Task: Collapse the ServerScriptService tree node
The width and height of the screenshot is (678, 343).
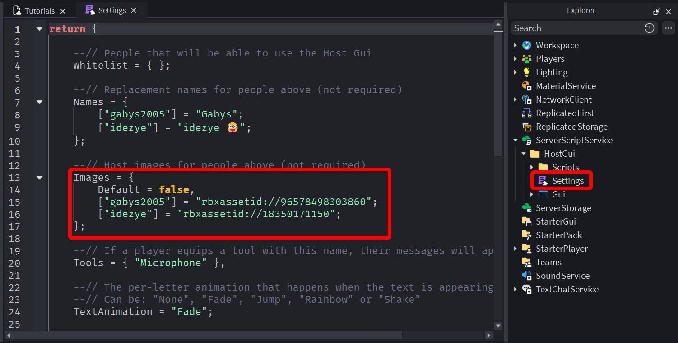Action: point(515,140)
